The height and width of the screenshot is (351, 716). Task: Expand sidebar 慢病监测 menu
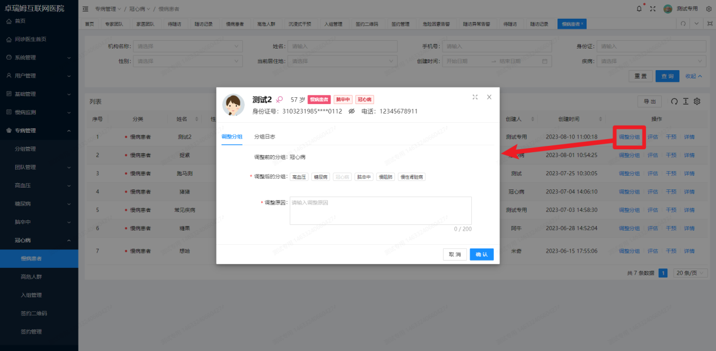[39, 112]
